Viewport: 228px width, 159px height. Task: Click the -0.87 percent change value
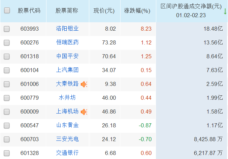pos(145,126)
